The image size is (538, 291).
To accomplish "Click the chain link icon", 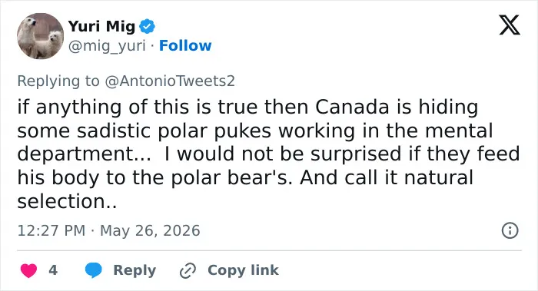I will pos(188,270).
